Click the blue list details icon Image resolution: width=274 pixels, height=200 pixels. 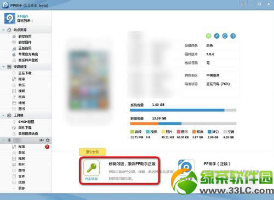(233, 36)
